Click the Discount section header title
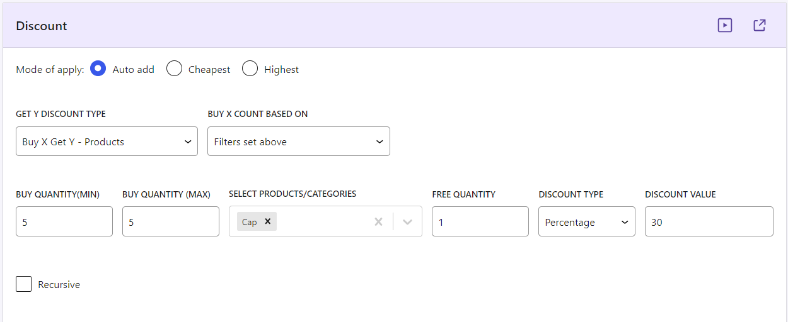788x322 pixels. (42, 26)
